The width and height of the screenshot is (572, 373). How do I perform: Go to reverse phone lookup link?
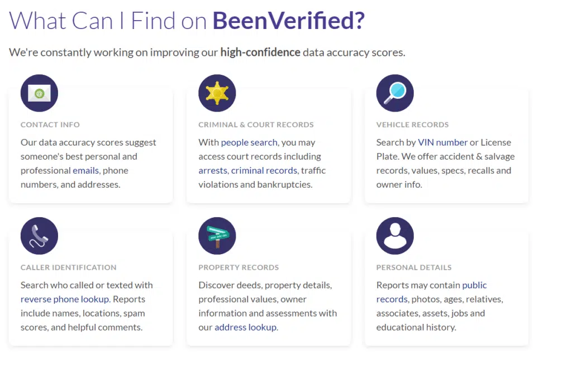coord(65,299)
